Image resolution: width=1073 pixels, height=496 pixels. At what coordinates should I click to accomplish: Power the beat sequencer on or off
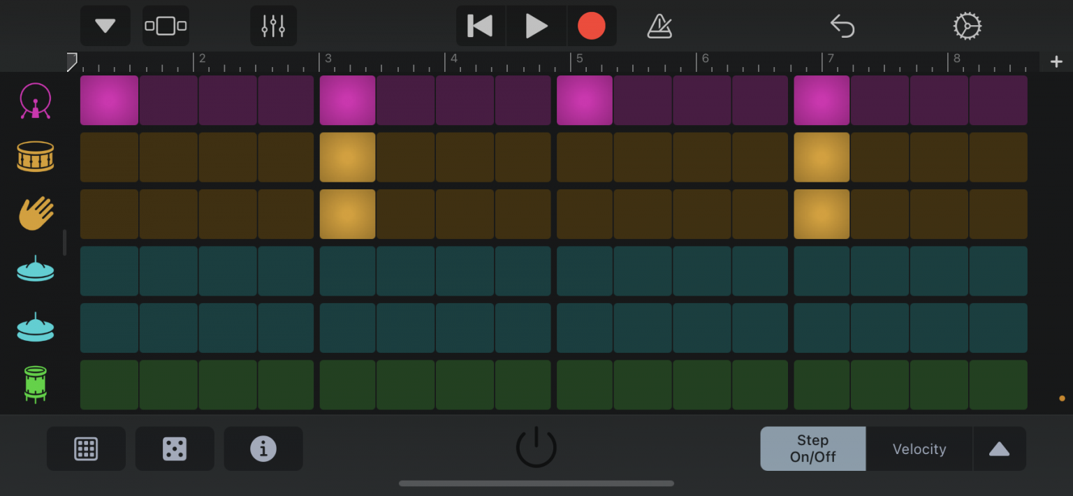[x=536, y=447]
